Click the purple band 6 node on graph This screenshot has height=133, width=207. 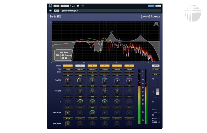point(144,41)
